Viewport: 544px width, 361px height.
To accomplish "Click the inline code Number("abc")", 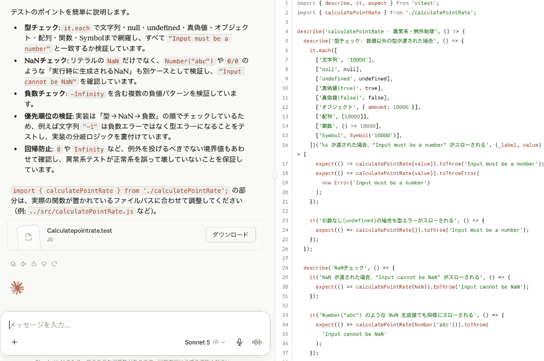I will coord(189,61).
